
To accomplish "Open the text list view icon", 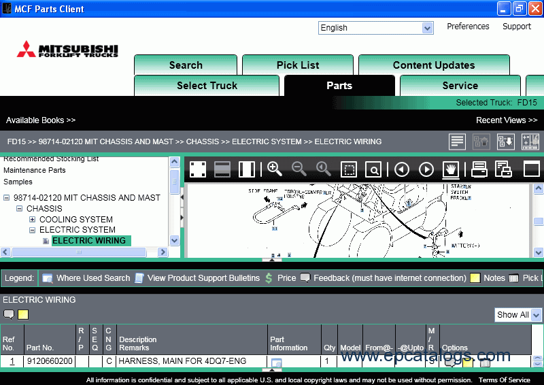I will click(457, 141).
